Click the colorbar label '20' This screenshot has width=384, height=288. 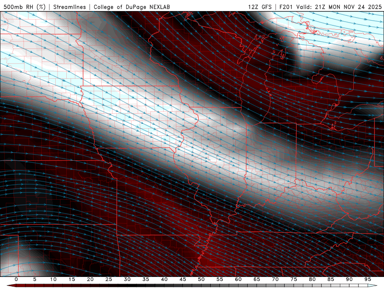coord(90,279)
